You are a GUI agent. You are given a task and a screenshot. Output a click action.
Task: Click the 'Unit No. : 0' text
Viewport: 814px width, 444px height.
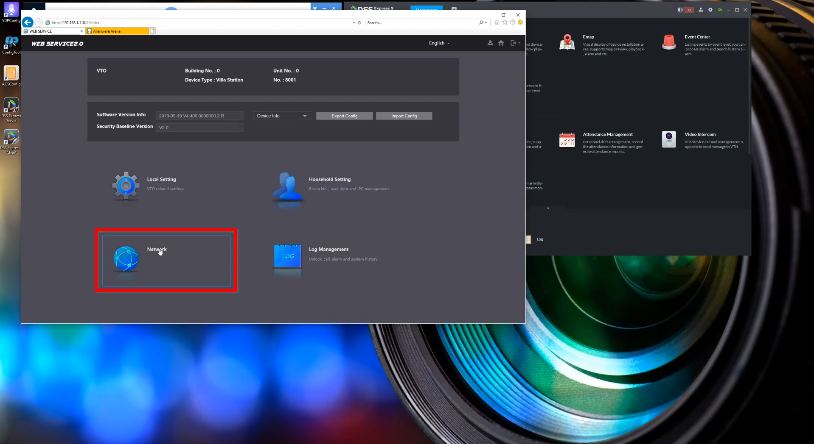(x=286, y=71)
